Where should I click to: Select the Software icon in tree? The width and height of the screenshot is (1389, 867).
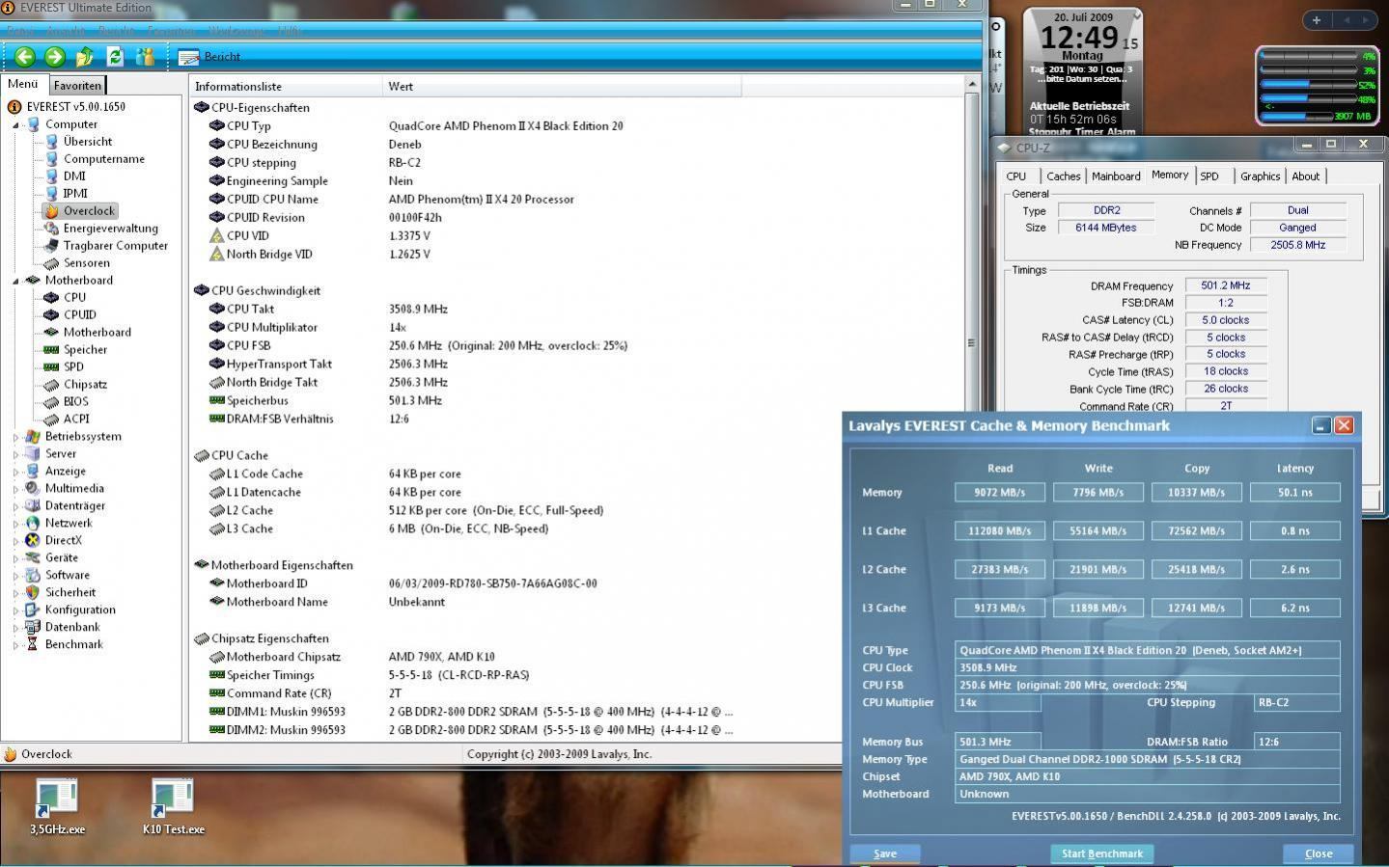(33, 576)
